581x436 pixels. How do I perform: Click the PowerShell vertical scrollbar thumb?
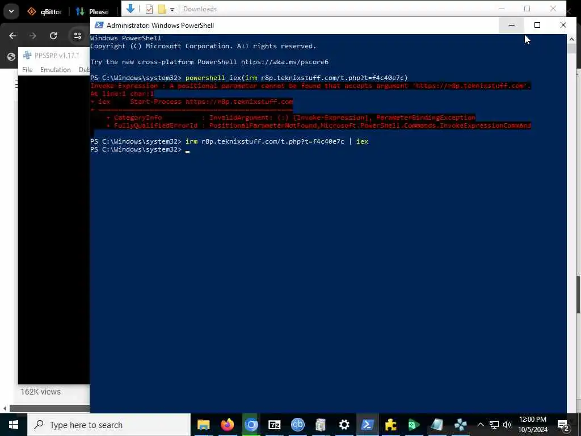tap(571, 49)
